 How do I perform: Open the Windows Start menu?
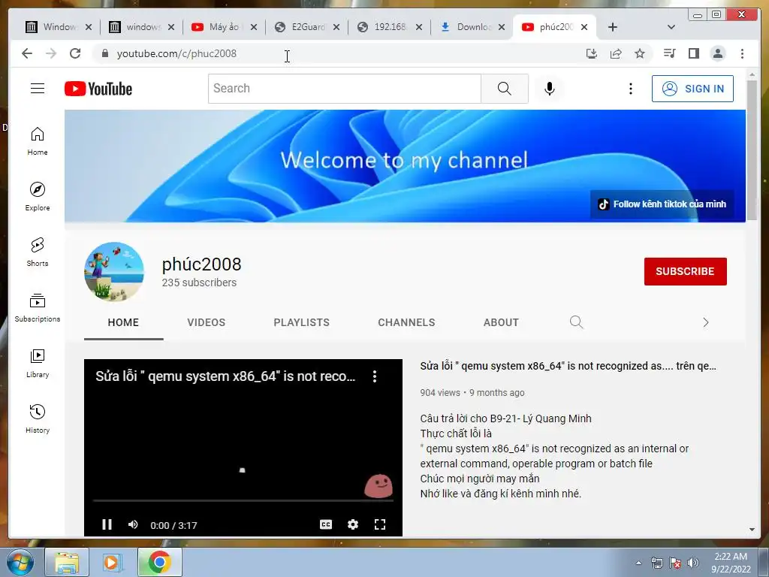(21, 562)
